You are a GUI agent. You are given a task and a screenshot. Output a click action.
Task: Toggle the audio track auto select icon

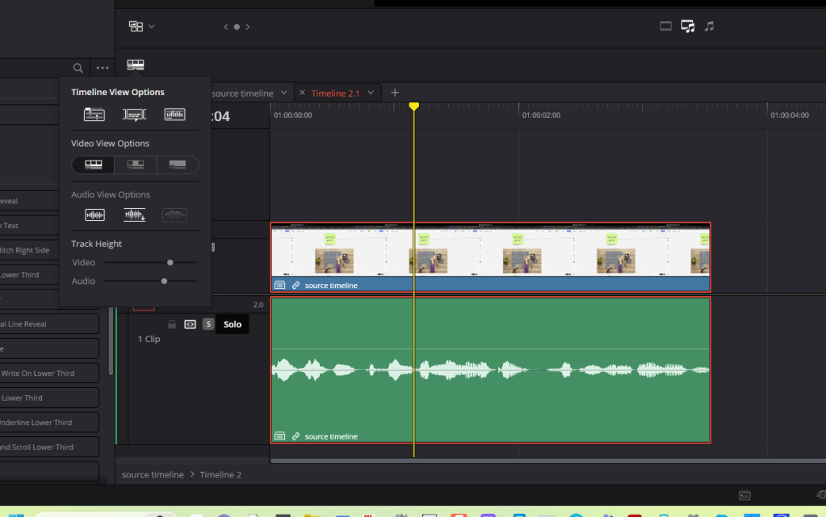click(191, 324)
